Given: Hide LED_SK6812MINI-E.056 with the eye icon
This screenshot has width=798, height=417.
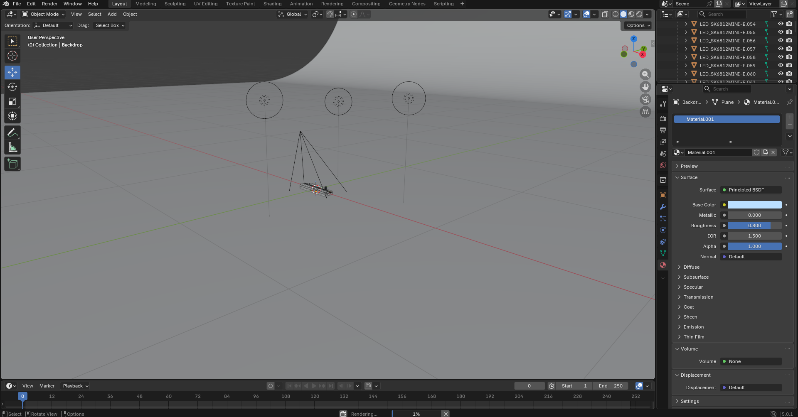Looking at the screenshot, I should [780, 41].
